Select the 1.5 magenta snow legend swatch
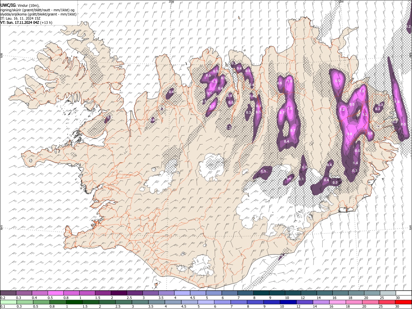 pos(103,293)
